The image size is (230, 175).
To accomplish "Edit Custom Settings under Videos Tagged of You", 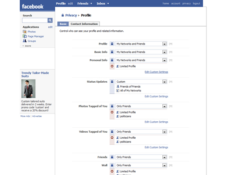I will pyautogui.click(x=156, y=147).
